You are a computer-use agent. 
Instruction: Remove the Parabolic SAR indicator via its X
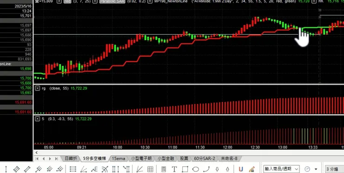94,1
